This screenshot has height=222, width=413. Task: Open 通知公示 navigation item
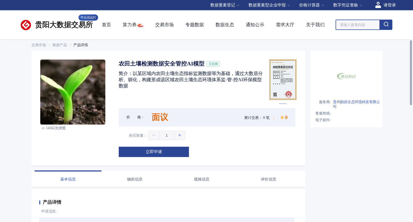[x=255, y=25]
